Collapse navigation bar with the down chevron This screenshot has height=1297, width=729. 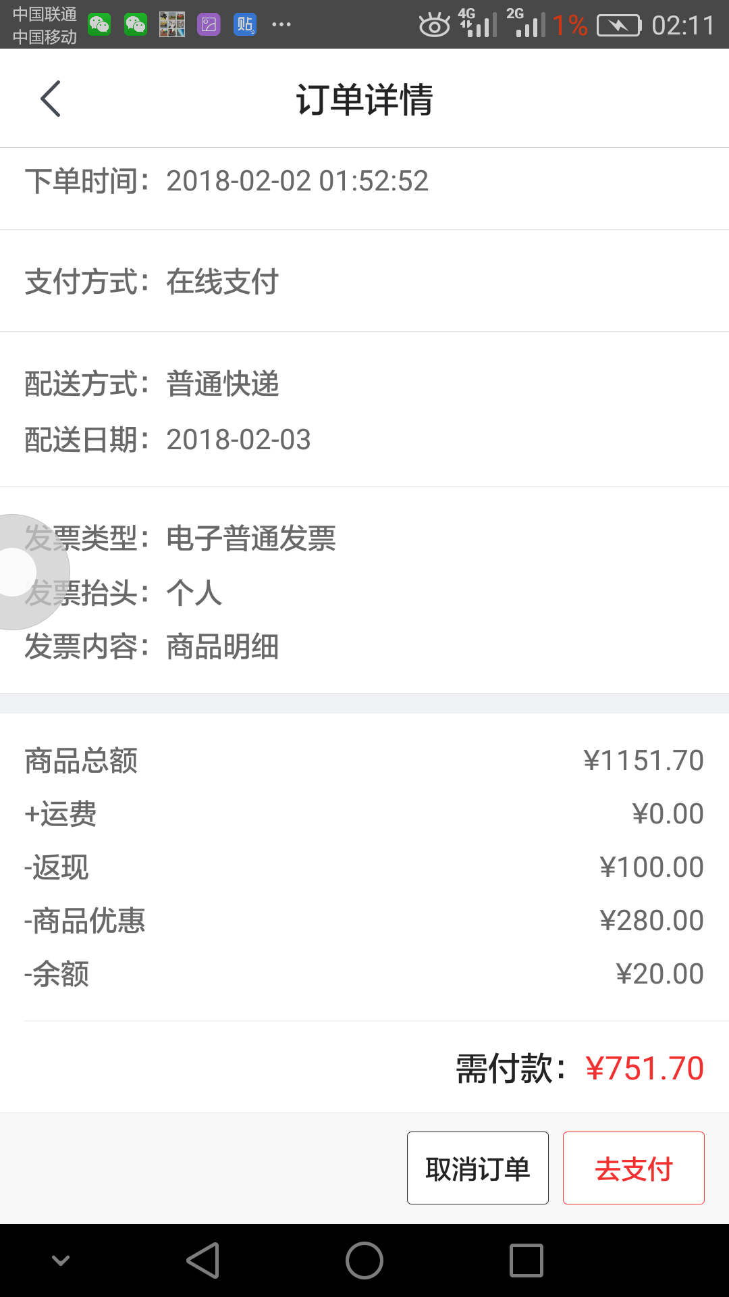click(x=61, y=1261)
